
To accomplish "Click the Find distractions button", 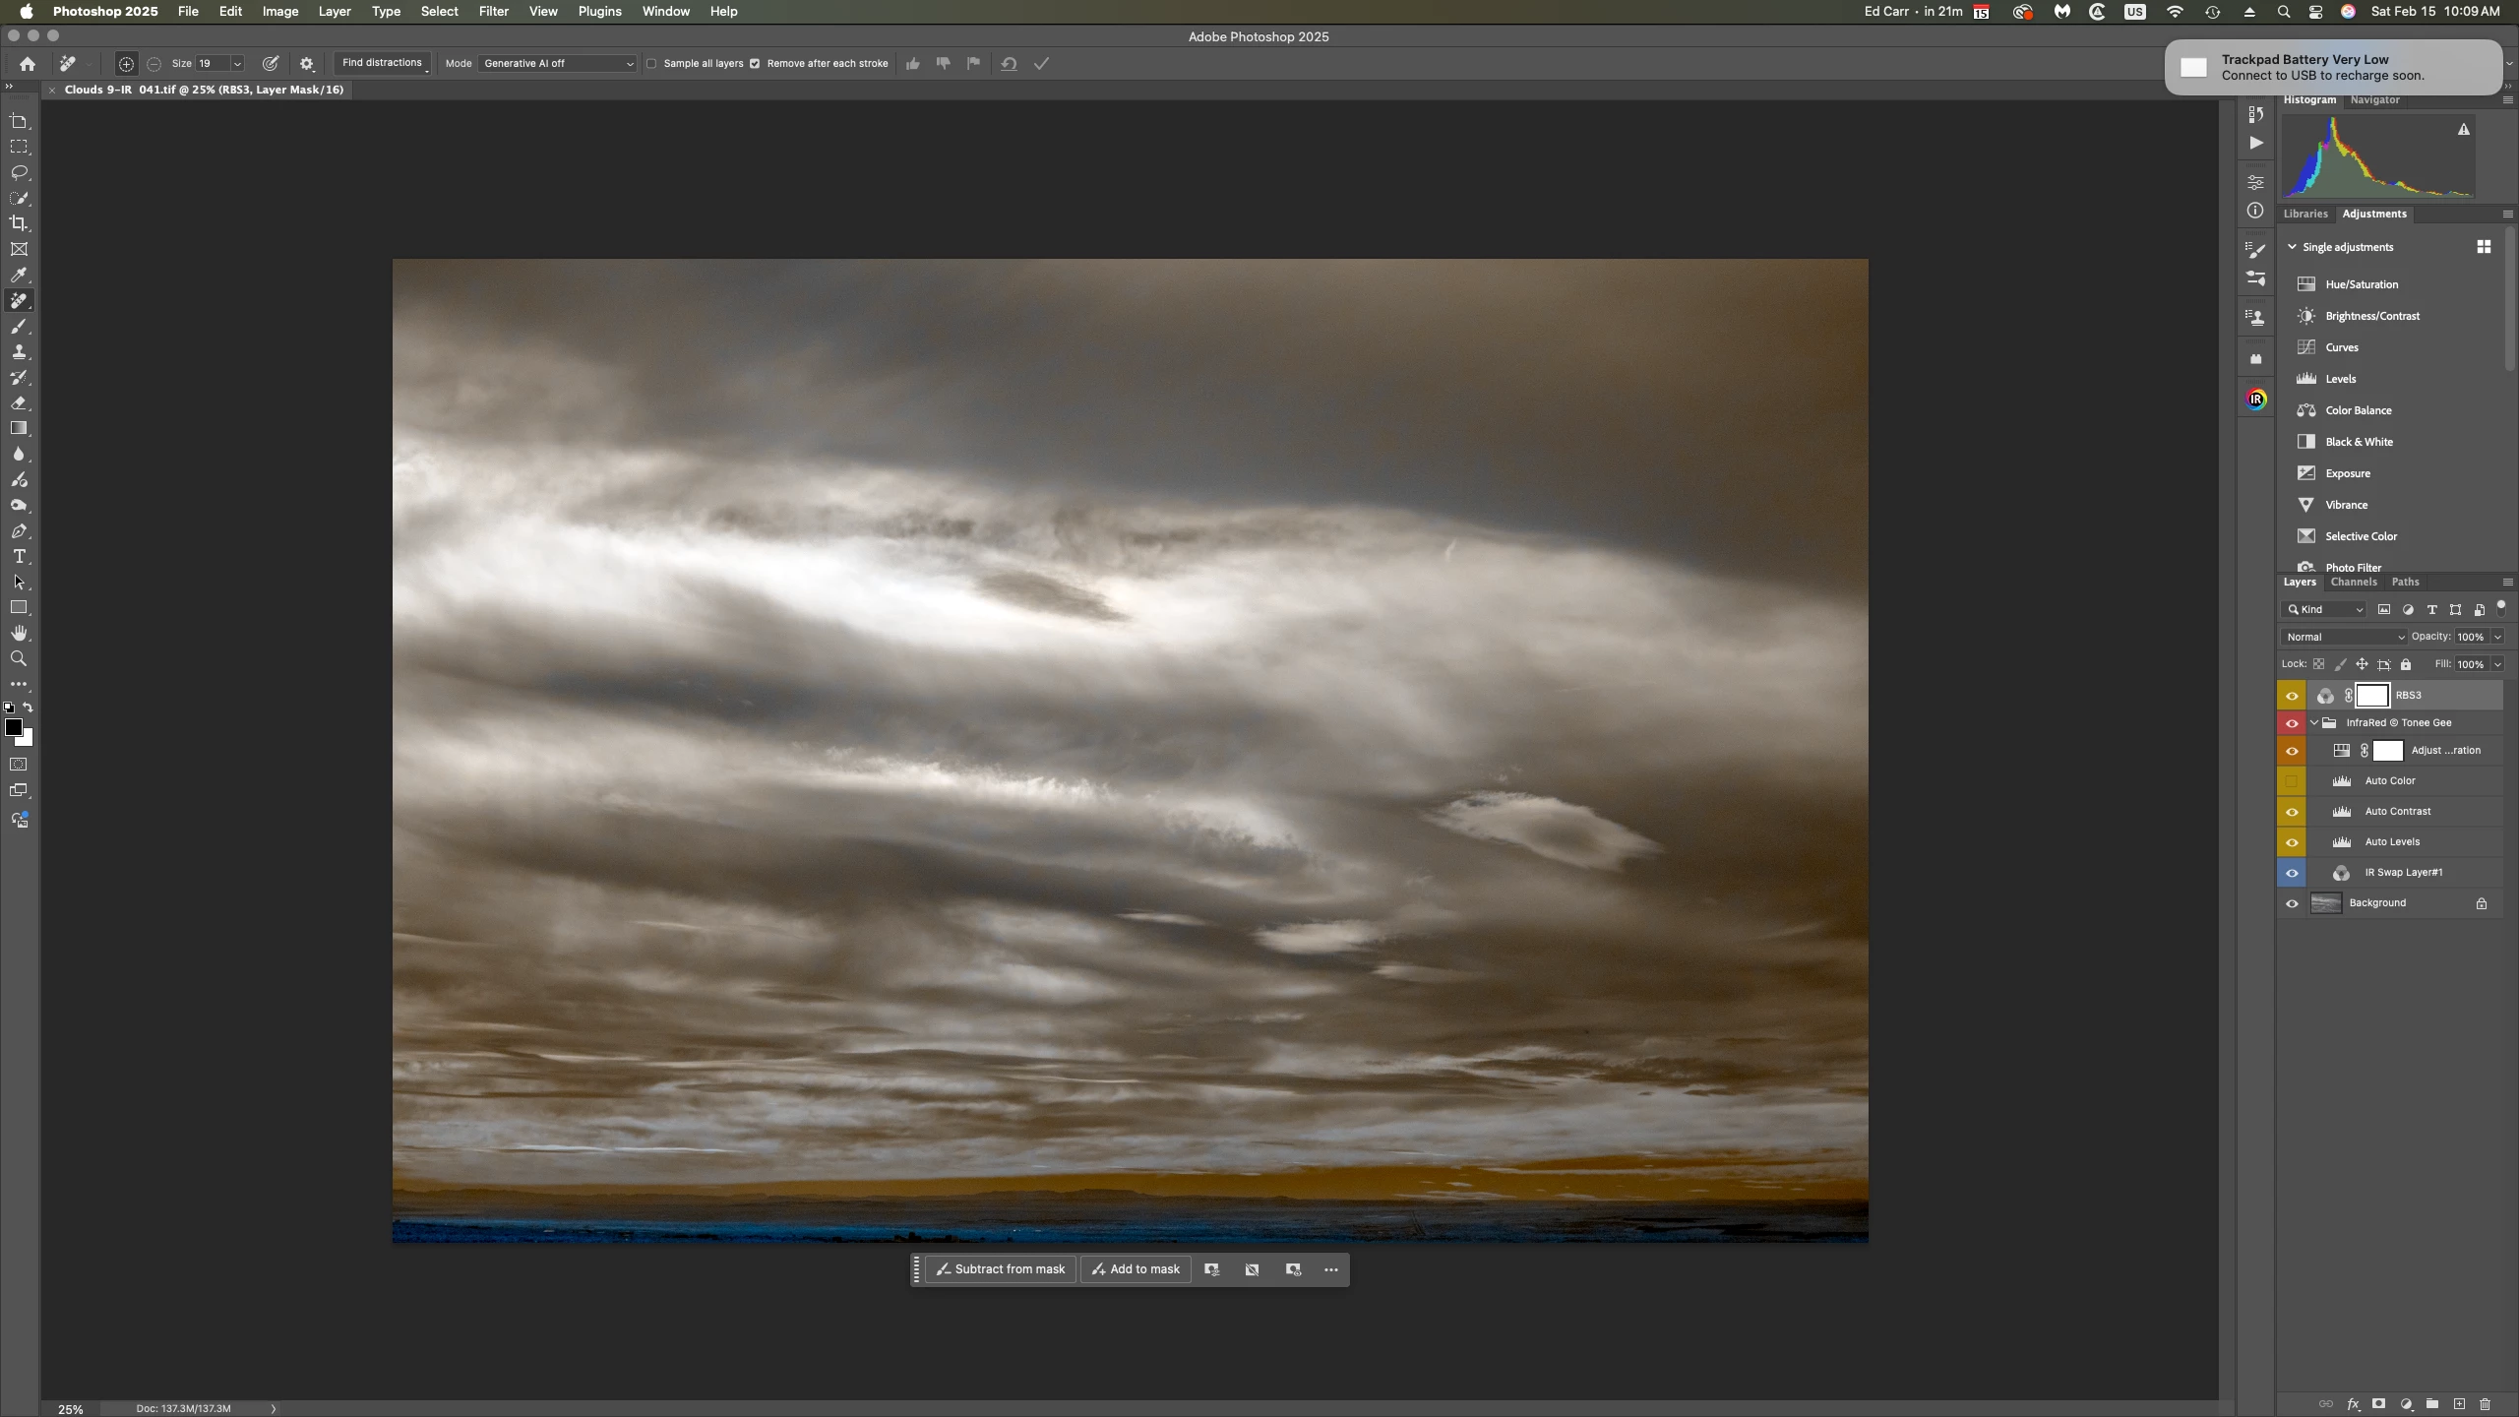I will click(382, 63).
